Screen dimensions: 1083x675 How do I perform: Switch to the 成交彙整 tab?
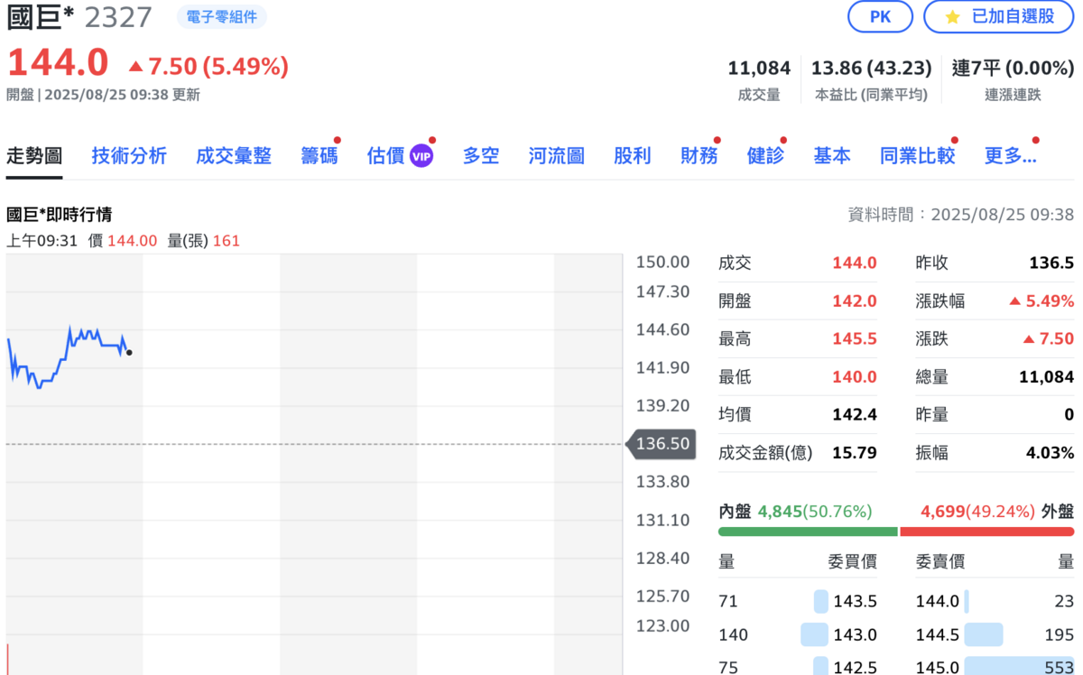click(234, 156)
